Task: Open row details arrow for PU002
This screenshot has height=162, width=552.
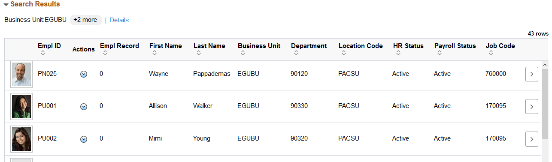Action: 531,139
